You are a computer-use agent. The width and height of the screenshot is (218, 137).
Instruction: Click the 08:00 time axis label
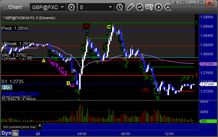tap(125, 134)
